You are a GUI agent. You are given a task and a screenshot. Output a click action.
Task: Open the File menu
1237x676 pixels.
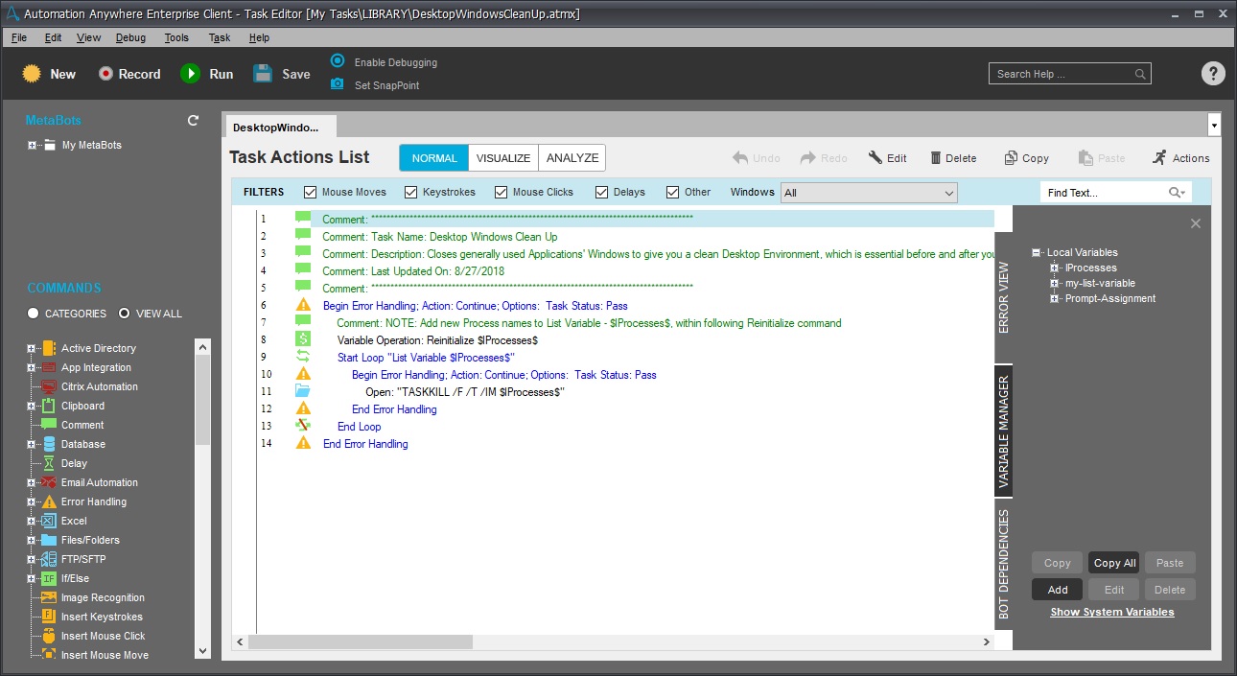(x=19, y=37)
